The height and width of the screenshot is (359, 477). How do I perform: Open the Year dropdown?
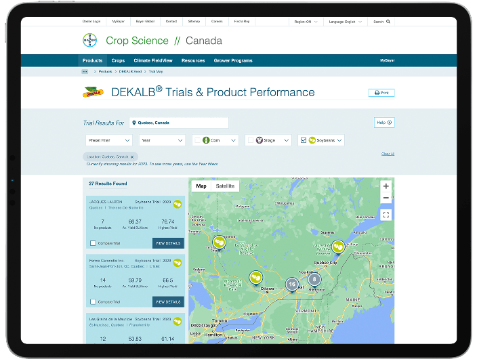(x=162, y=140)
